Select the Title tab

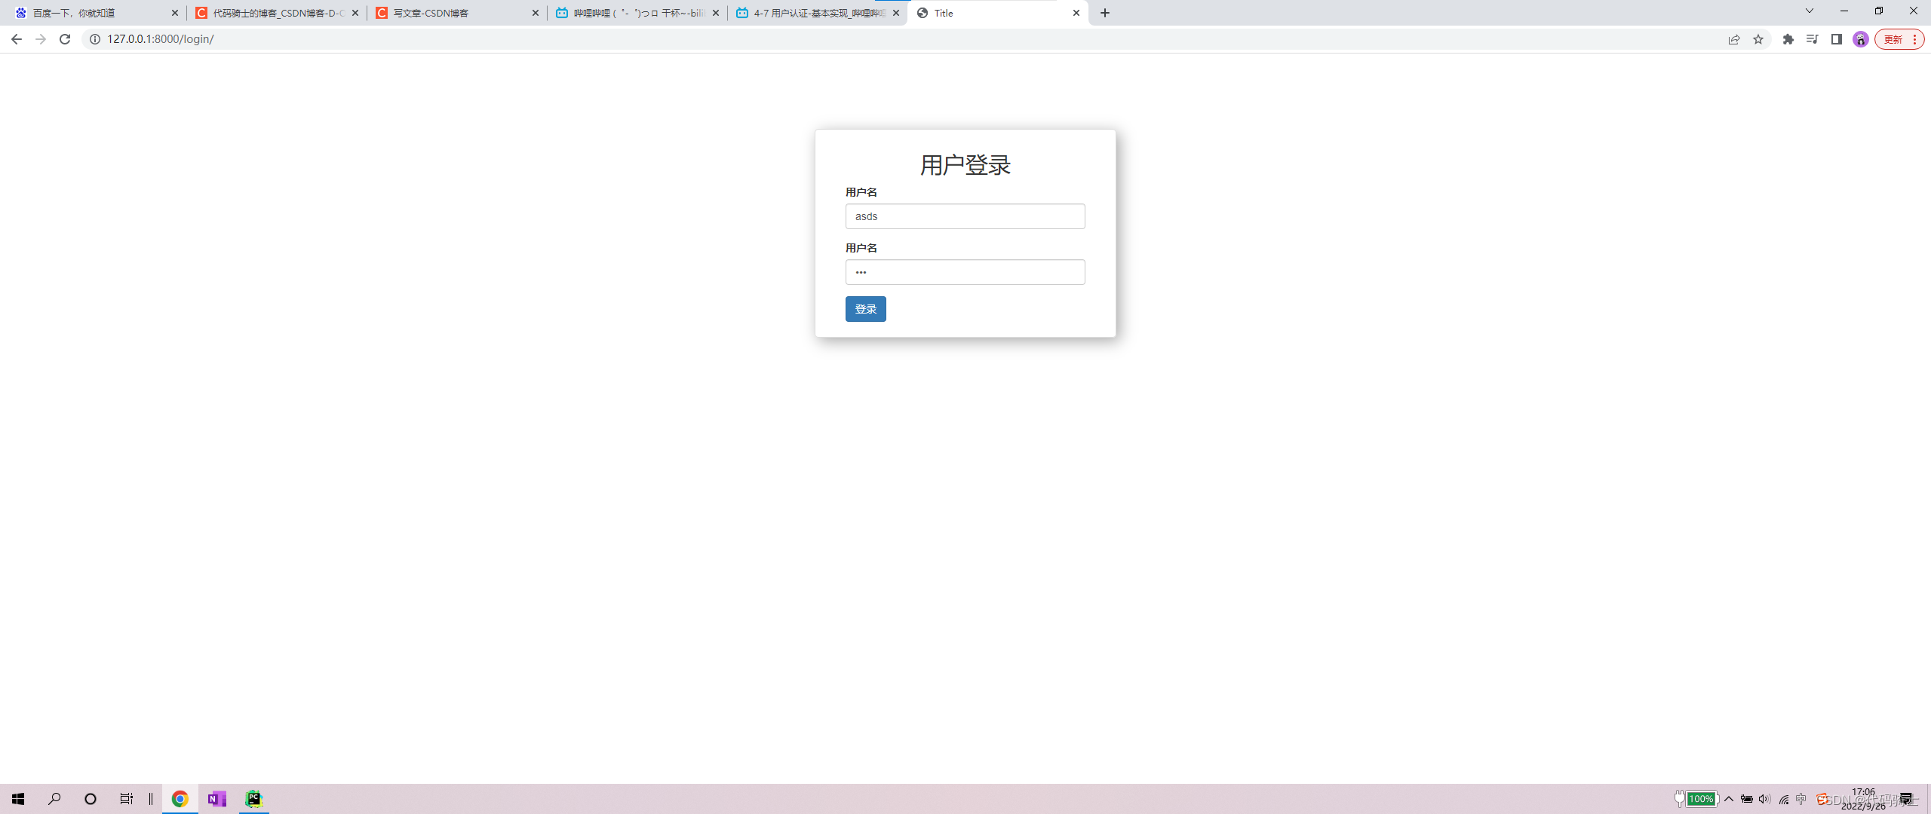pyautogui.click(x=999, y=13)
